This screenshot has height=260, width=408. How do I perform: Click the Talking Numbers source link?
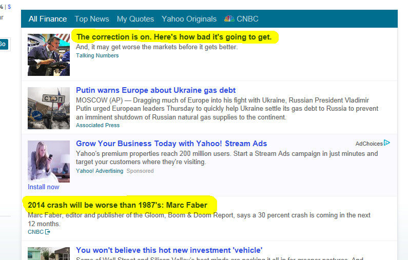coord(97,55)
